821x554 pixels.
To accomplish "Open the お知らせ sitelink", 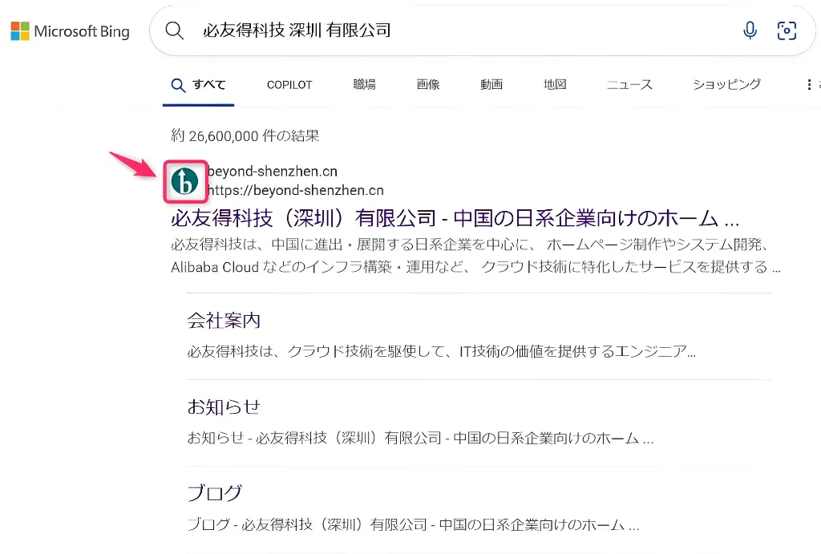I will 224,406.
